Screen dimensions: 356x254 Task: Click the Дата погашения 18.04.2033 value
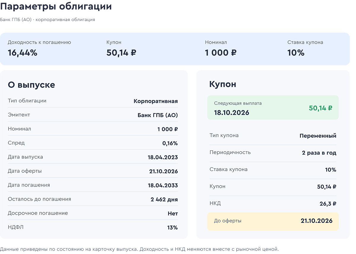163,185
